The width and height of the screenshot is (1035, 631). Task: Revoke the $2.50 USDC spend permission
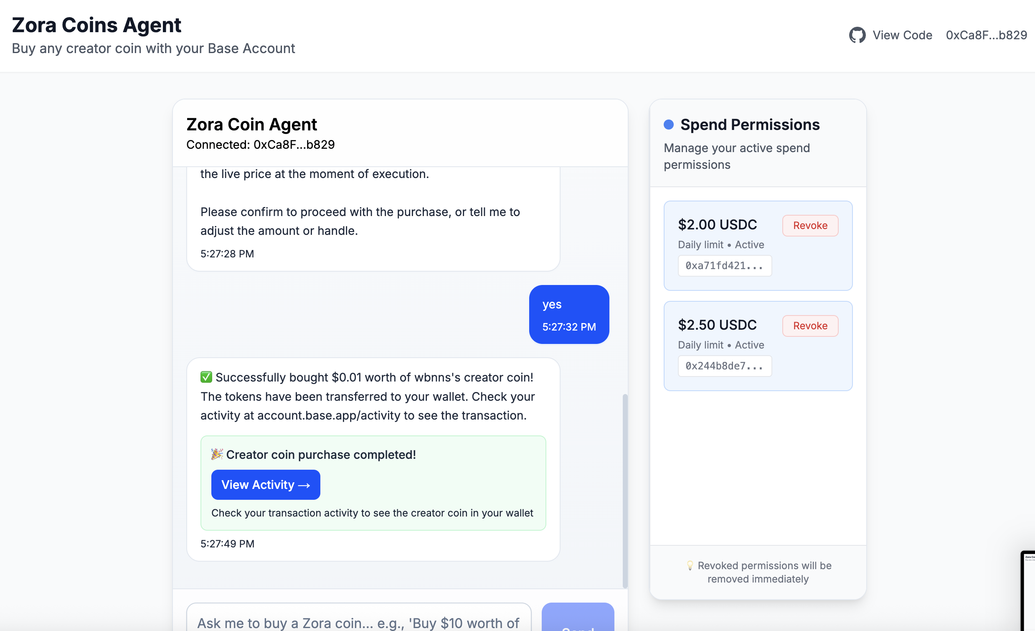[810, 326]
